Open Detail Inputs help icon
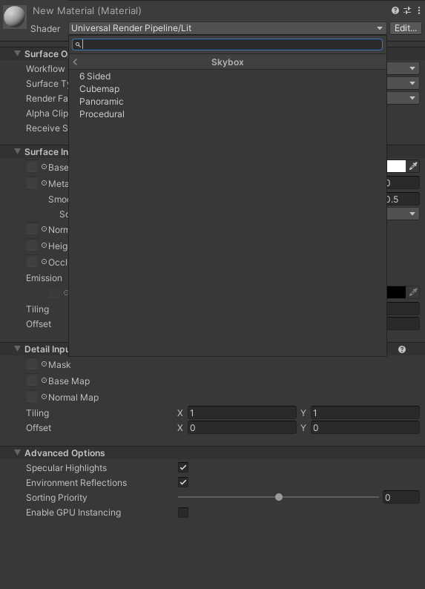425x589 pixels. coord(402,349)
